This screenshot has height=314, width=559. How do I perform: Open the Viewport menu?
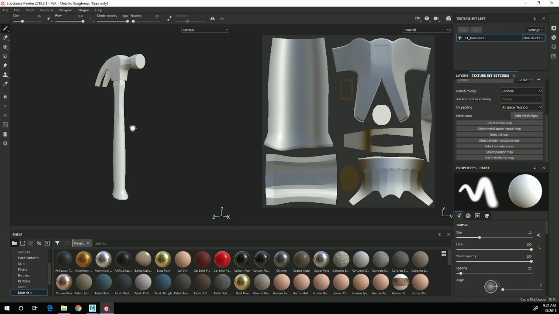coord(66,10)
